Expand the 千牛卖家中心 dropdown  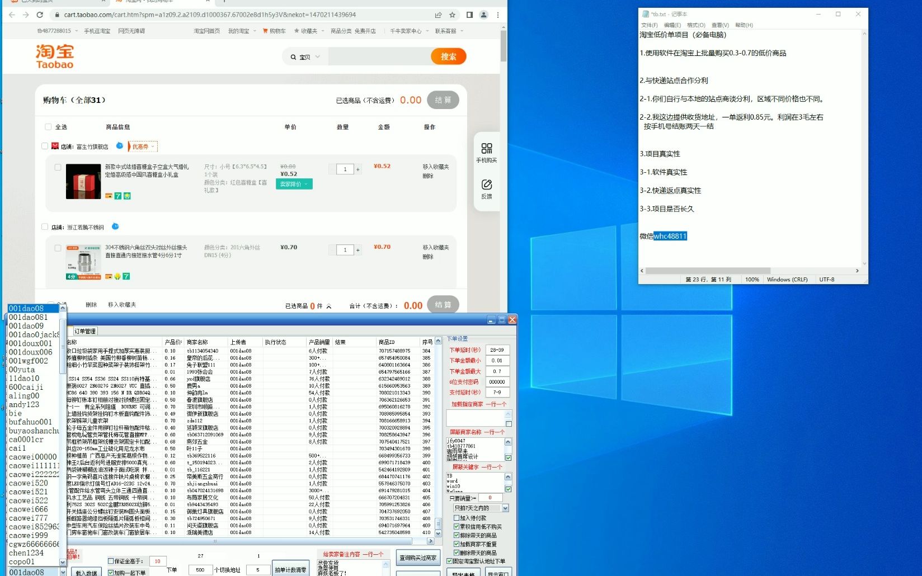click(427, 31)
